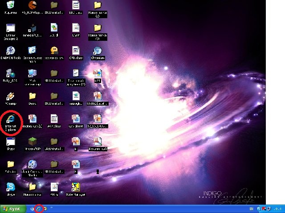Screen dimensions: 285x213
Task: Launch DAEMON Tools from the desktop
Action: [x=11, y=51]
